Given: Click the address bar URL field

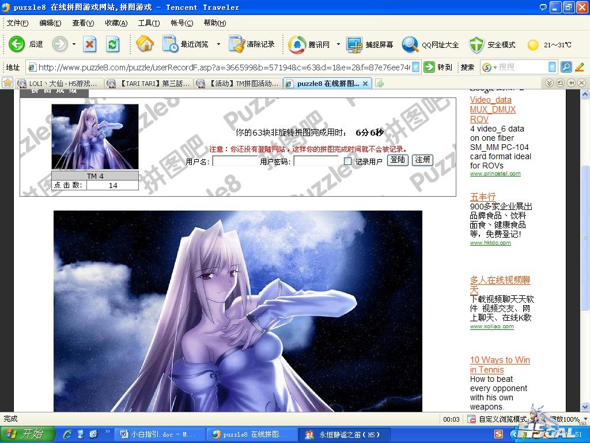Looking at the screenshot, I should (x=224, y=67).
